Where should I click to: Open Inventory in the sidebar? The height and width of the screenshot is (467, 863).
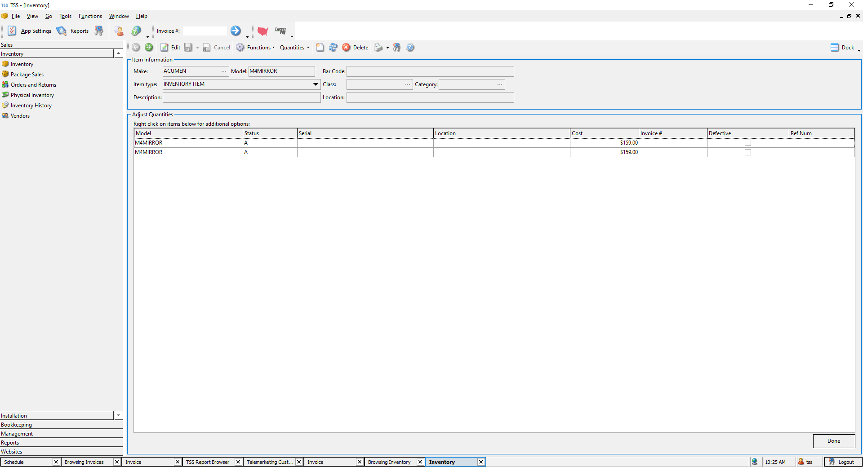18,64
